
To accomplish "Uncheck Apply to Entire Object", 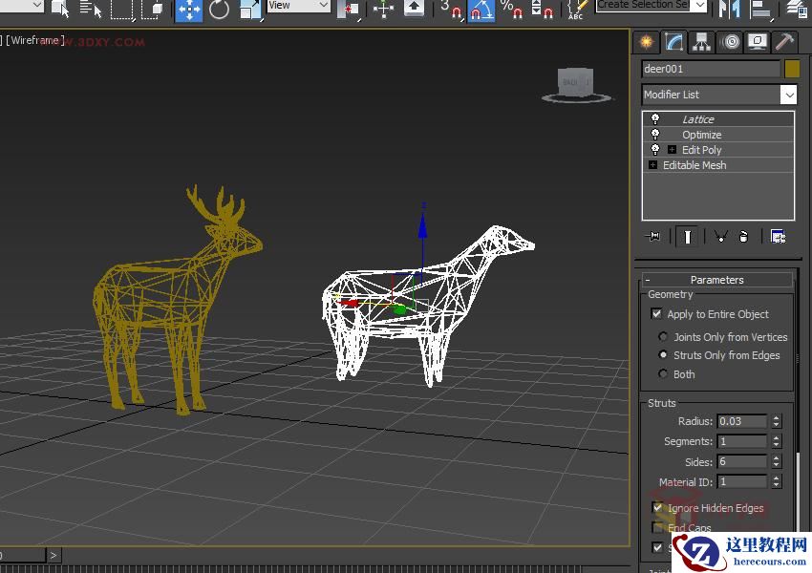I will [x=656, y=314].
